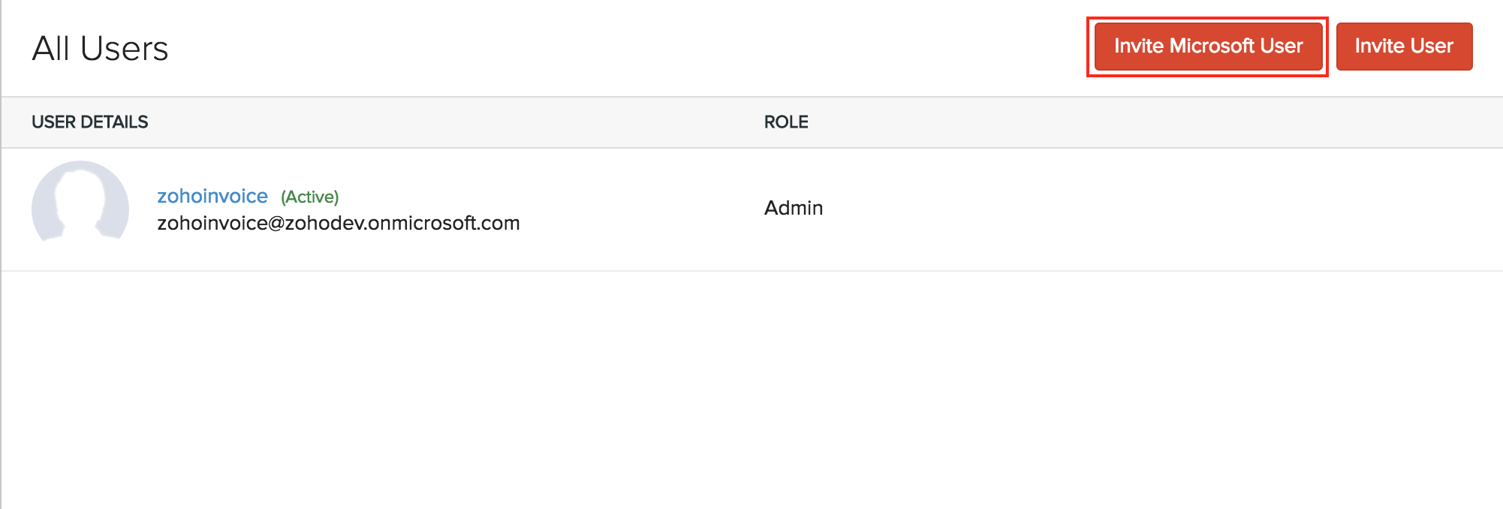The height and width of the screenshot is (509, 1503).
Task: Click the word "Users" in the page title
Action: point(124,49)
